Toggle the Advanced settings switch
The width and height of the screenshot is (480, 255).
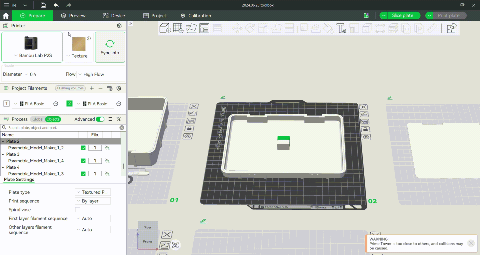point(100,119)
